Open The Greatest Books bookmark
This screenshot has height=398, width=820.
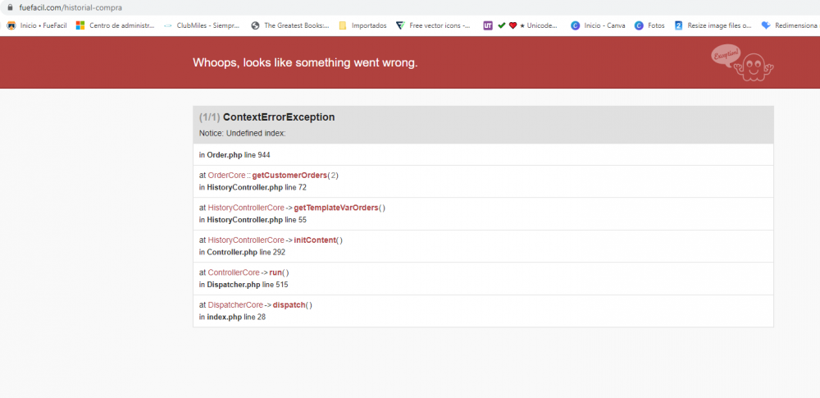click(x=290, y=25)
